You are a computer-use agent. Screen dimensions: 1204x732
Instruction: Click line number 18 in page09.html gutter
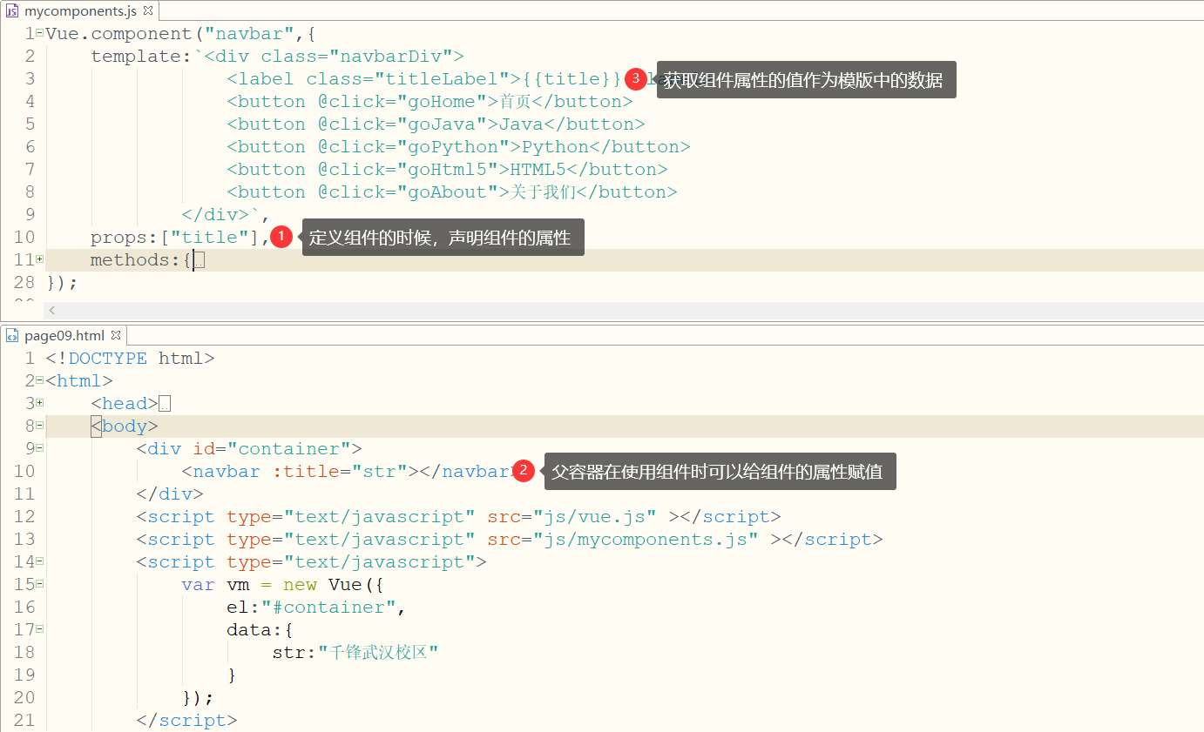(24, 653)
